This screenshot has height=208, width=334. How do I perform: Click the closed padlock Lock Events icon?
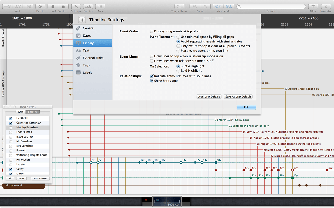click(x=53, y=6)
